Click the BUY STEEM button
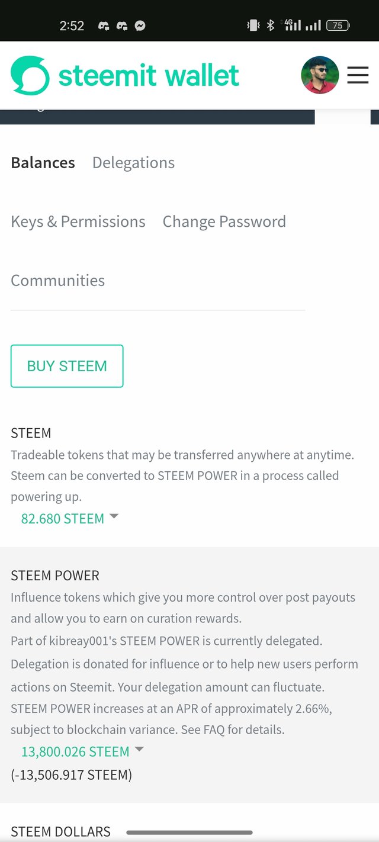Viewport: 379px width, 842px height. point(67,366)
